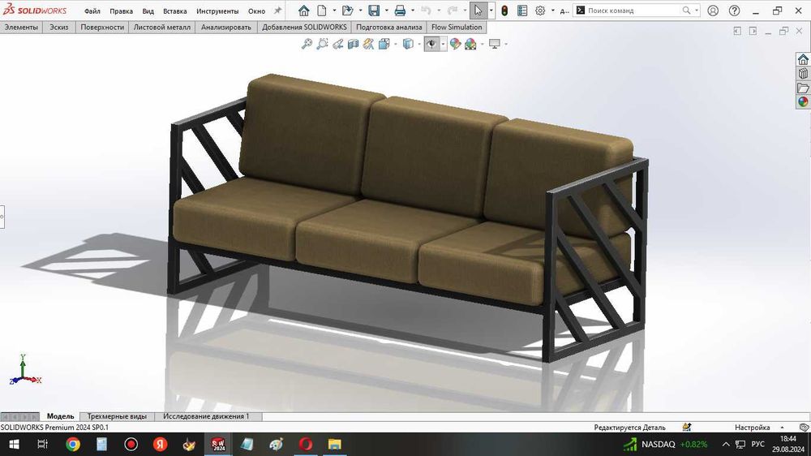Click in the Поиск команд search field
The image size is (811, 456).
(x=633, y=11)
